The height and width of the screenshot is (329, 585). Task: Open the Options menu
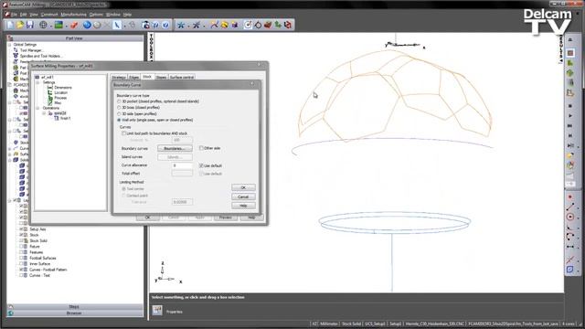click(96, 15)
